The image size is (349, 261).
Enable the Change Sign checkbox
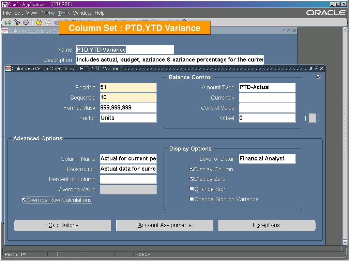tap(192, 189)
